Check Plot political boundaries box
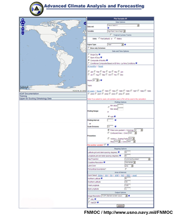 (126, 169)
